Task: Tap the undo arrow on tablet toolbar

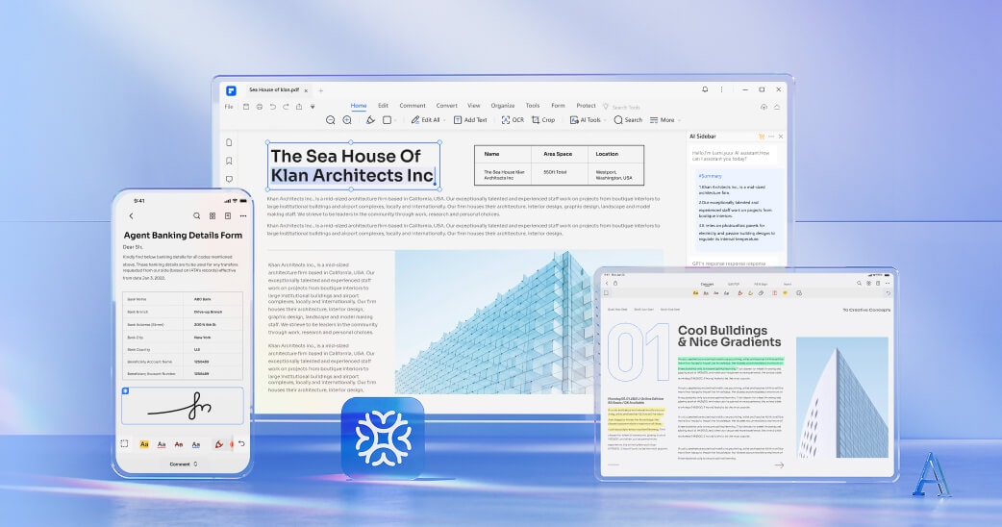Action: [x=888, y=293]
